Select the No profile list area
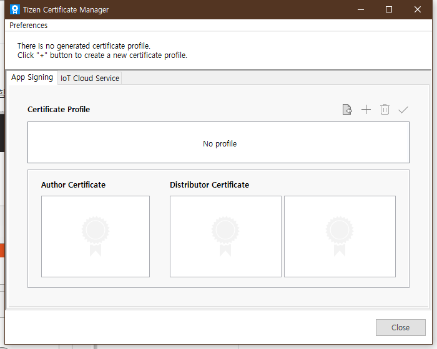This screenshot has height=349, width=437. point(219,142)
